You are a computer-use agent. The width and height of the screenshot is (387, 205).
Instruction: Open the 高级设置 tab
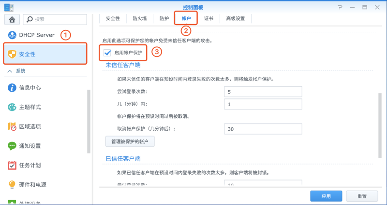pos(236,18)
